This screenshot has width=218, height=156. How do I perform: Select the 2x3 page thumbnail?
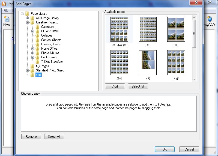pyautogui.click(x=148, y=29)
